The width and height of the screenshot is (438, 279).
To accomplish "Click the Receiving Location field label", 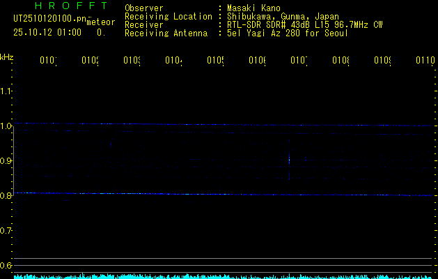I will pos(168,17).
